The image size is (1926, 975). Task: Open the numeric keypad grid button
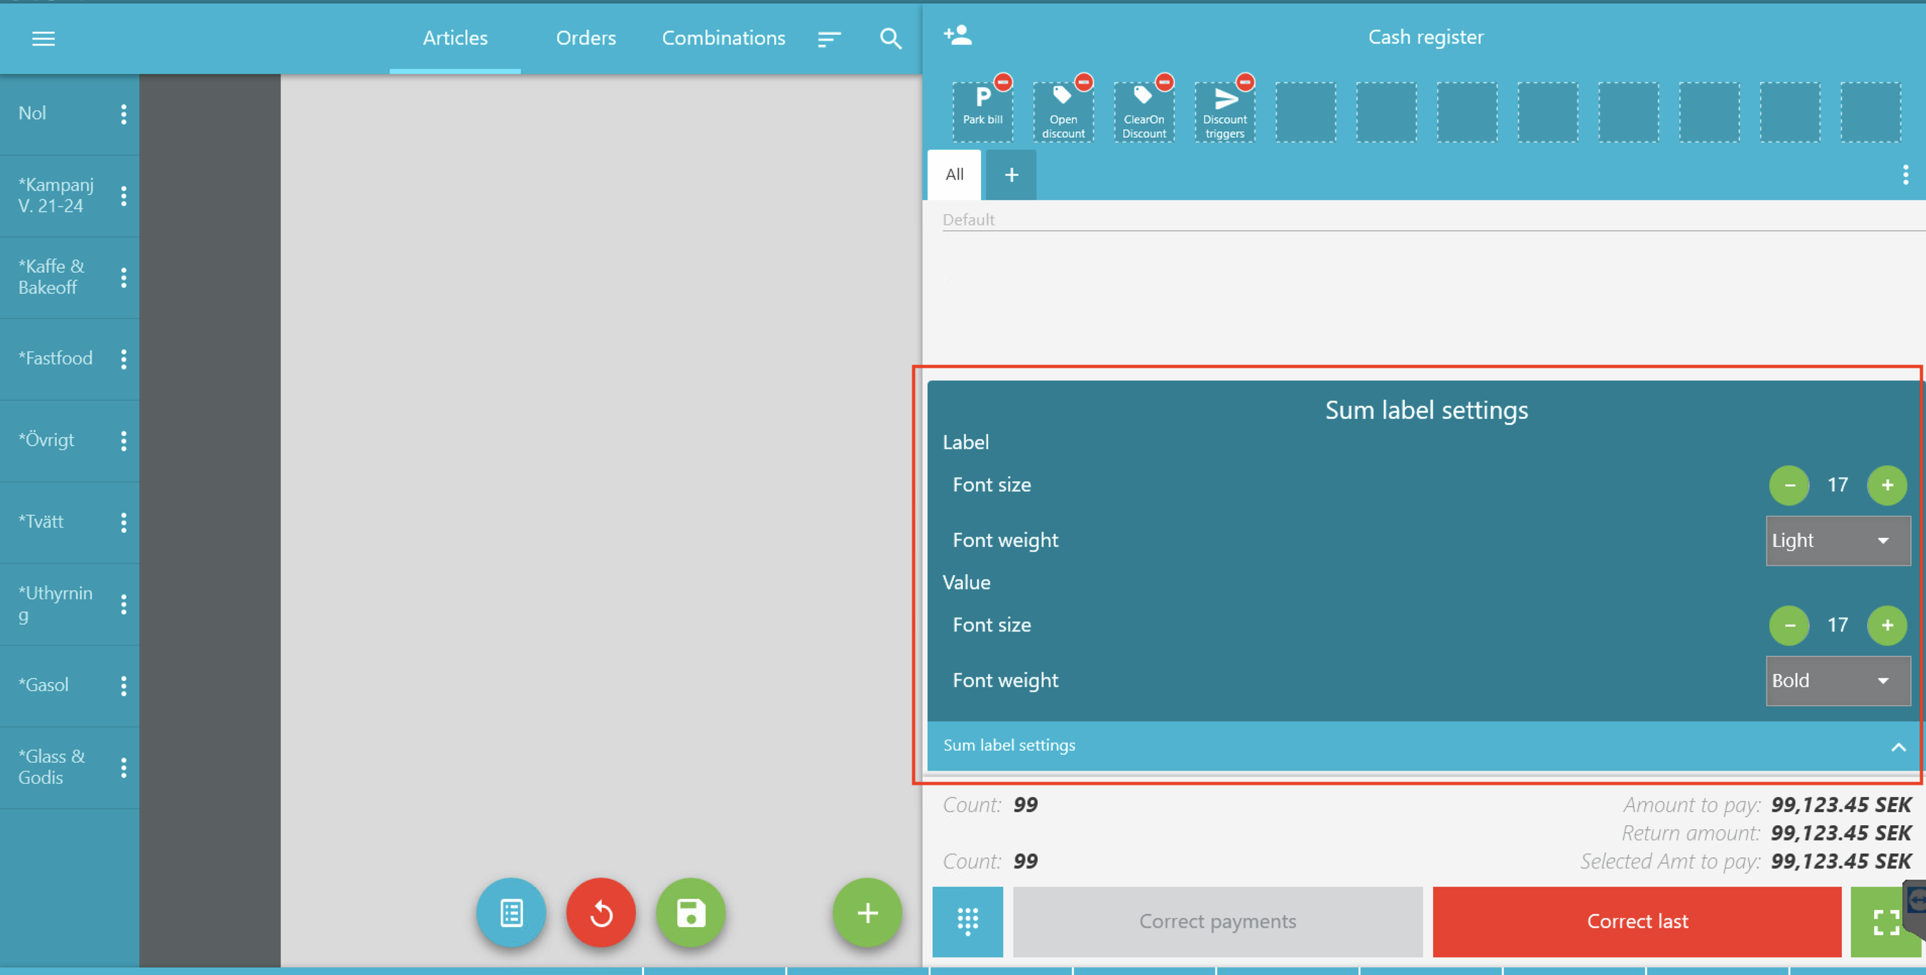tap(967, 921)
